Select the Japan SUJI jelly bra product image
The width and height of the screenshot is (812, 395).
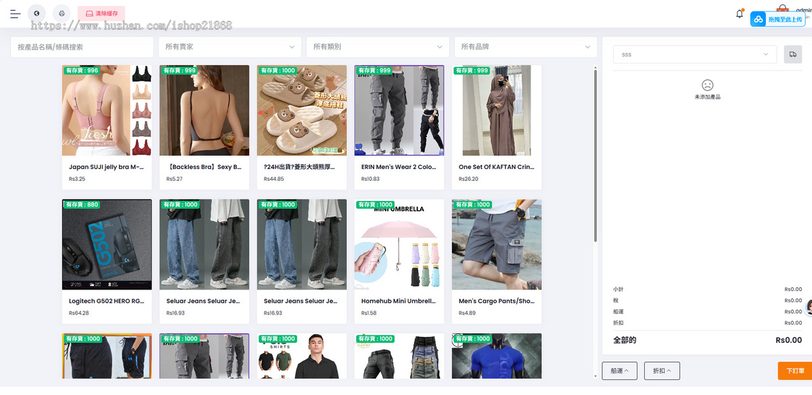(107, 111)
